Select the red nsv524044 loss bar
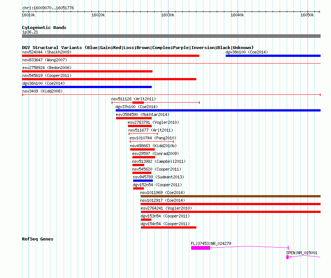The image size is (331, 278). [110, 56]
